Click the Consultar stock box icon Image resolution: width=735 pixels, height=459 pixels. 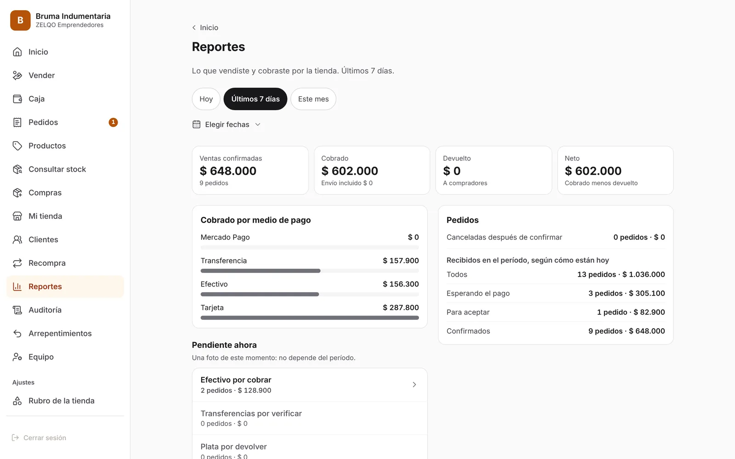tap(17, 169)
